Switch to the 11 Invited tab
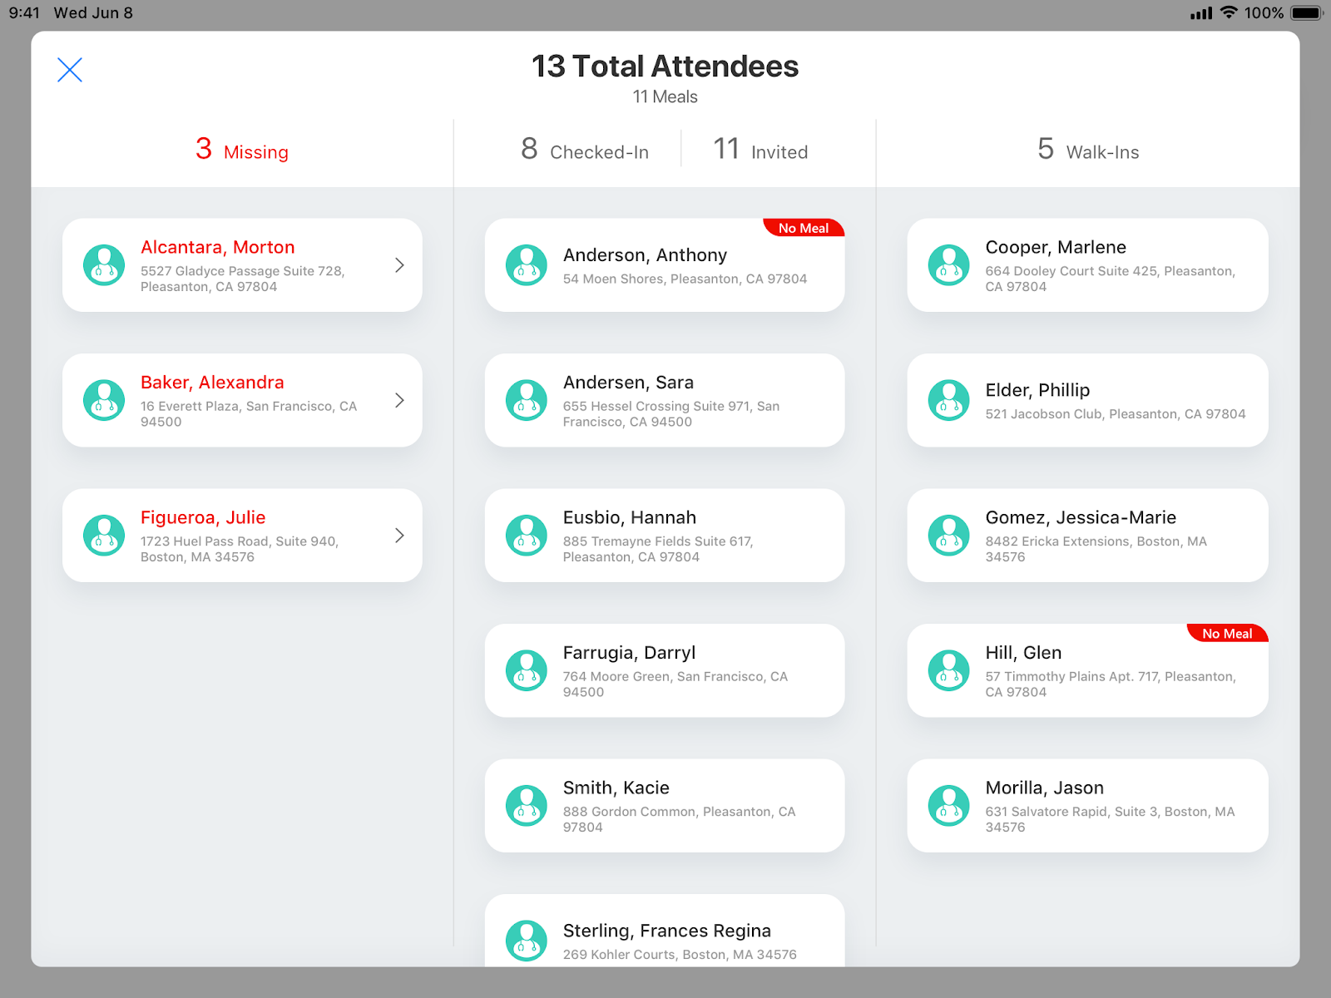 click(x=760, y=151)
